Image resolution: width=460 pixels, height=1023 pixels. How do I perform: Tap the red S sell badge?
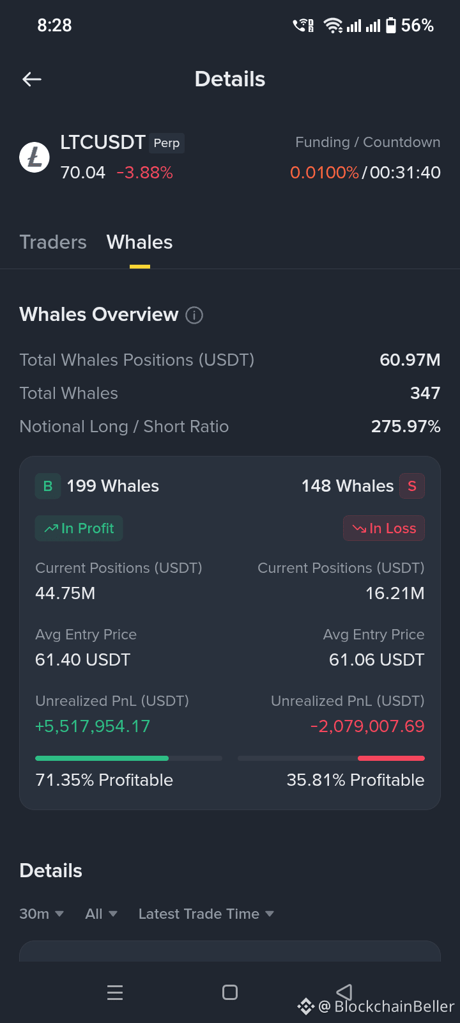[412, 486]
